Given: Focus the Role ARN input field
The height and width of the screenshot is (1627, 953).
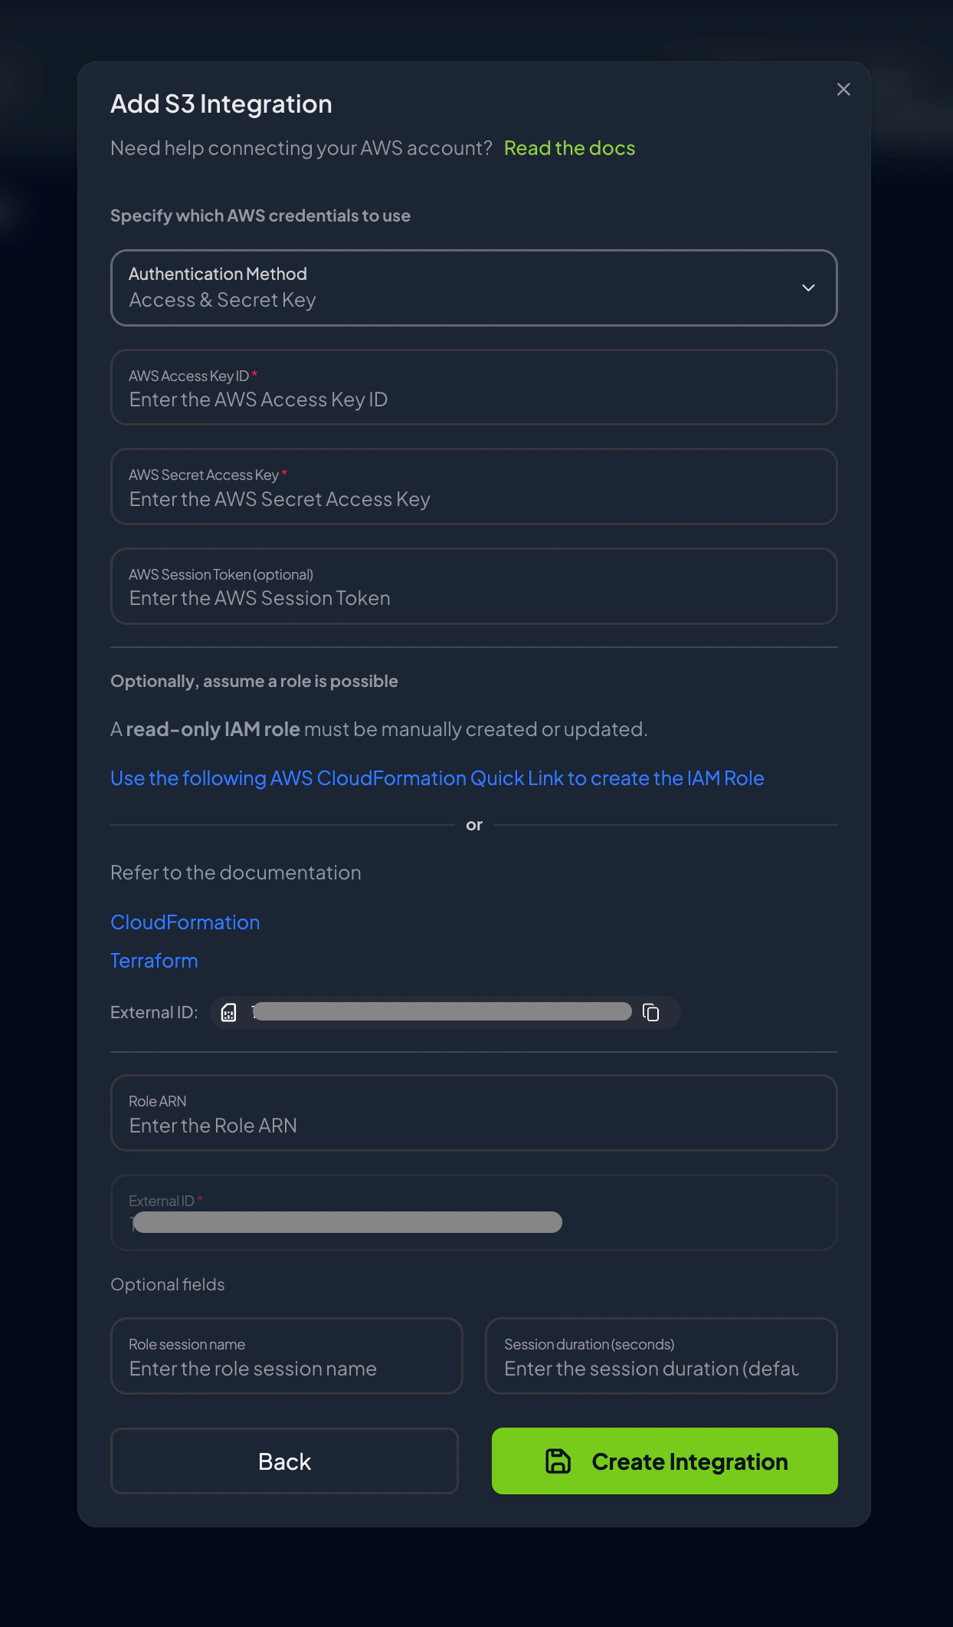Looking at the screenshot, I should click(x=474, y=1113).
